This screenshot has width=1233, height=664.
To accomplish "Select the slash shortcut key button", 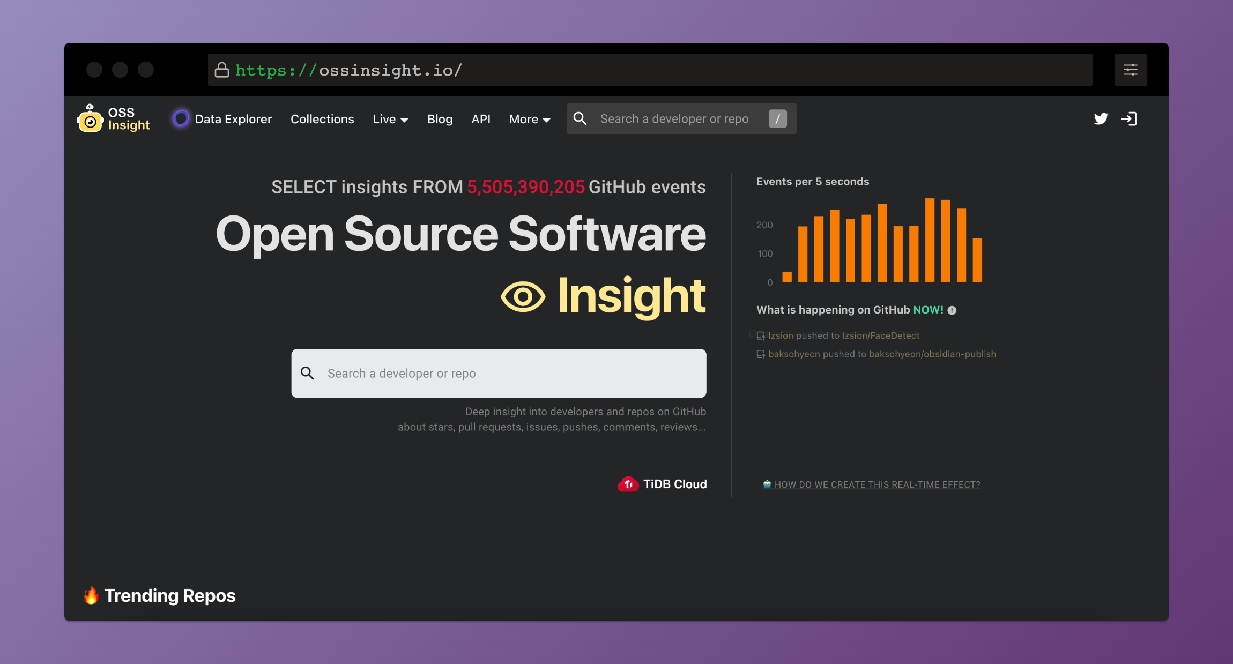I will coord(777,118).
